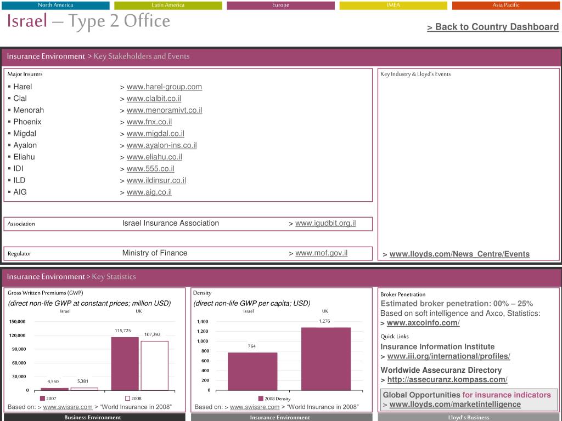Click the 115,725 value label
562x421 pixels.
point(122,331)
